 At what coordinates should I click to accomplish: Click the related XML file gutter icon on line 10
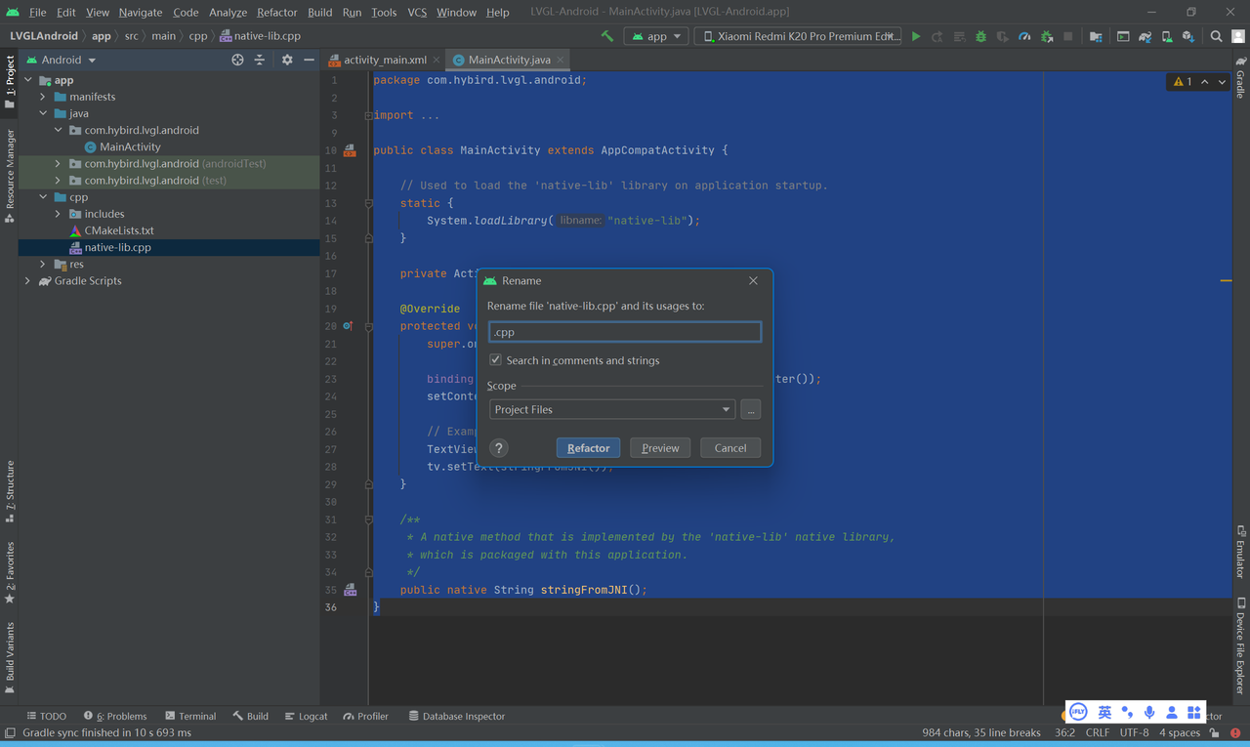pyautogui.click(x=350, y=150)
